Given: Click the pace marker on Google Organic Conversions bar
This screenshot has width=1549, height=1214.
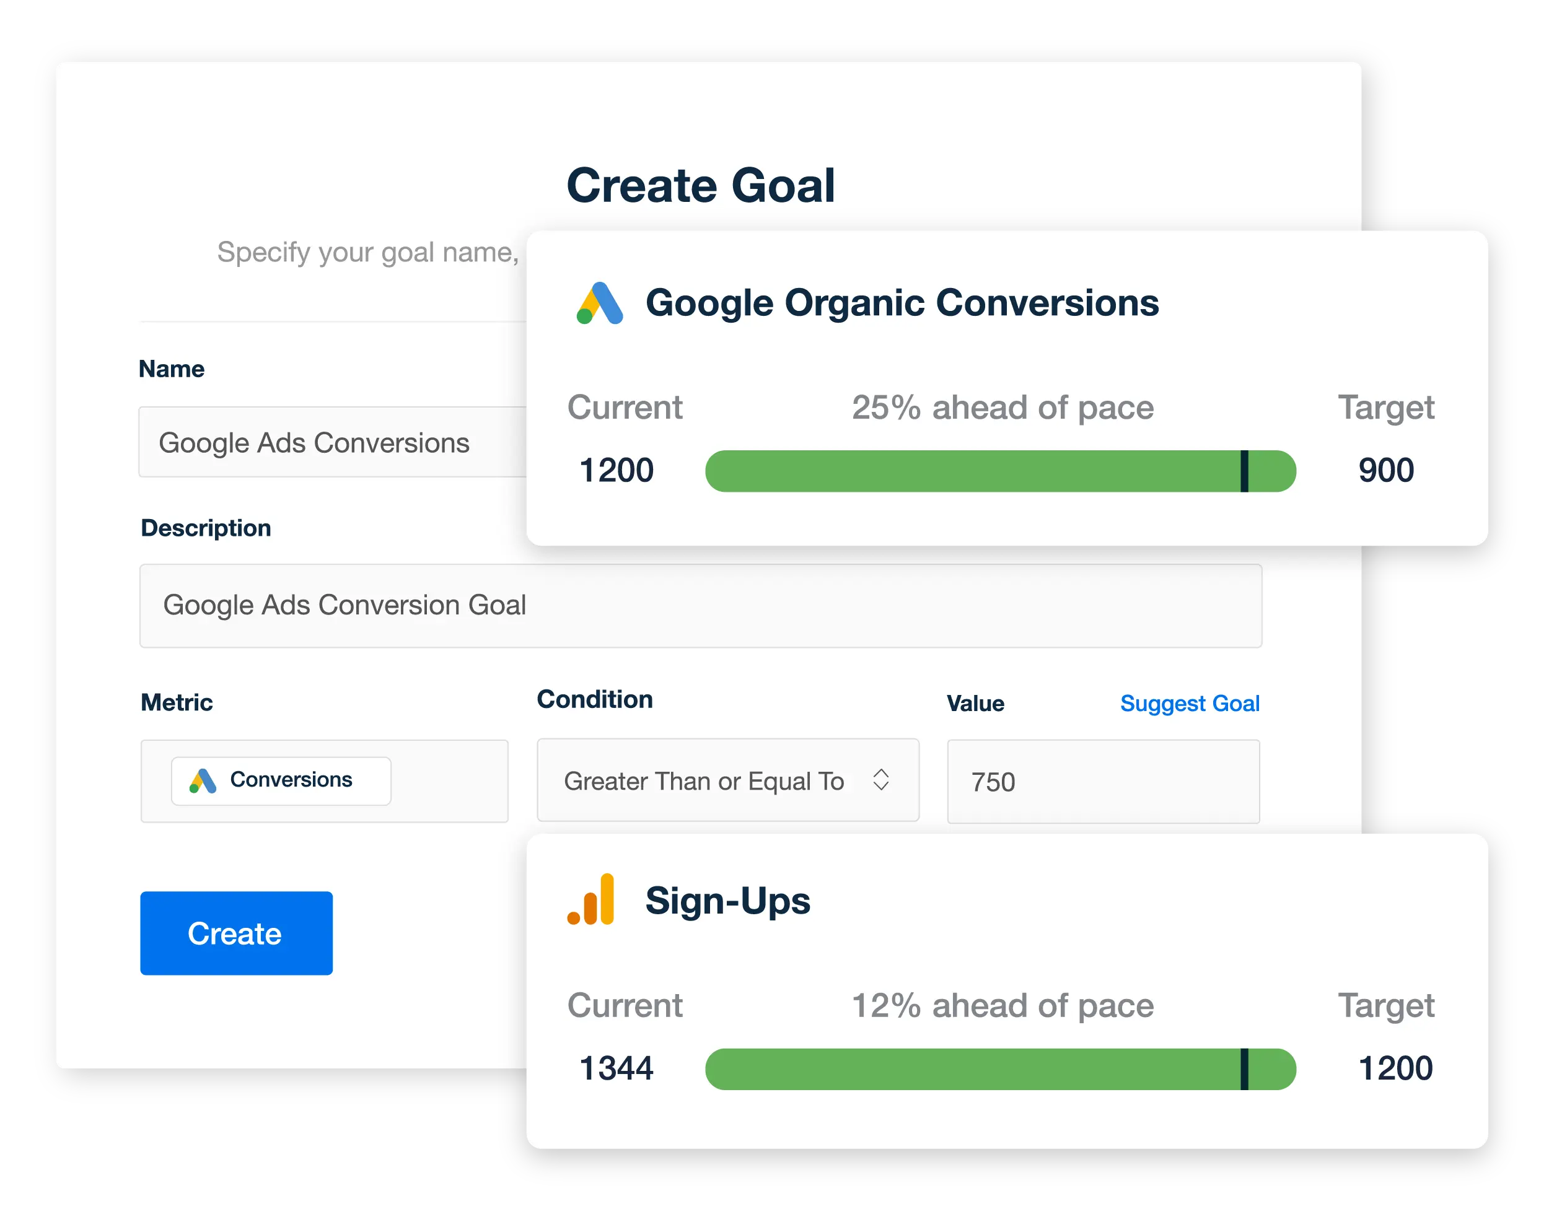Looking at the screenshot, I should click(x=1244, y=471).
